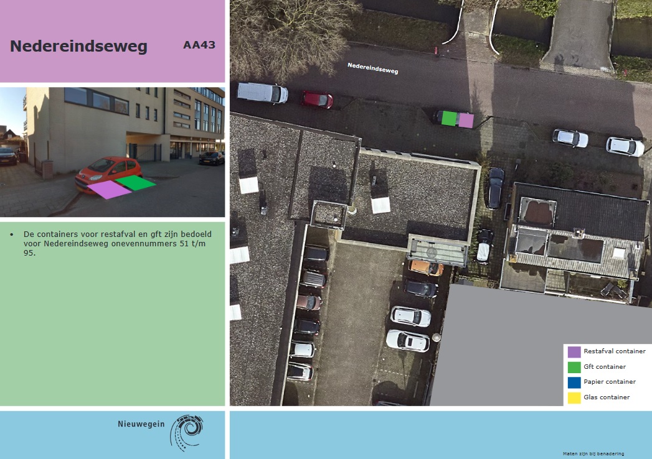Click the green container marker in street photo
Image resolution: width=652 pixels, height=459 pixels.
pos(136,182)
